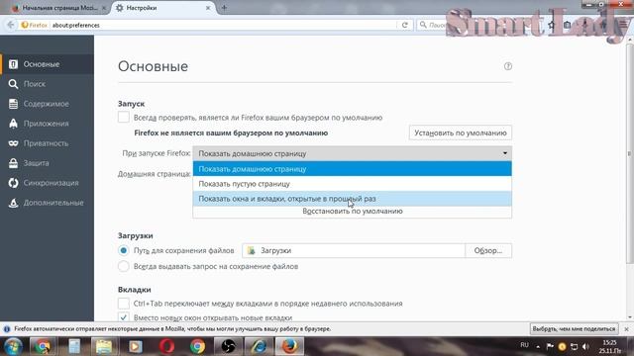Reload the page with refresh icon
Image resolution: width=634 pixels, height=356 pixels.
point(405,25)
